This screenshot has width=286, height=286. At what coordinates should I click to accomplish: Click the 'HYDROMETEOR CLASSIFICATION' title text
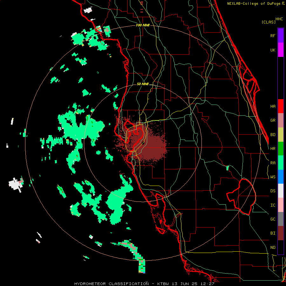click(x=112, y=284)
